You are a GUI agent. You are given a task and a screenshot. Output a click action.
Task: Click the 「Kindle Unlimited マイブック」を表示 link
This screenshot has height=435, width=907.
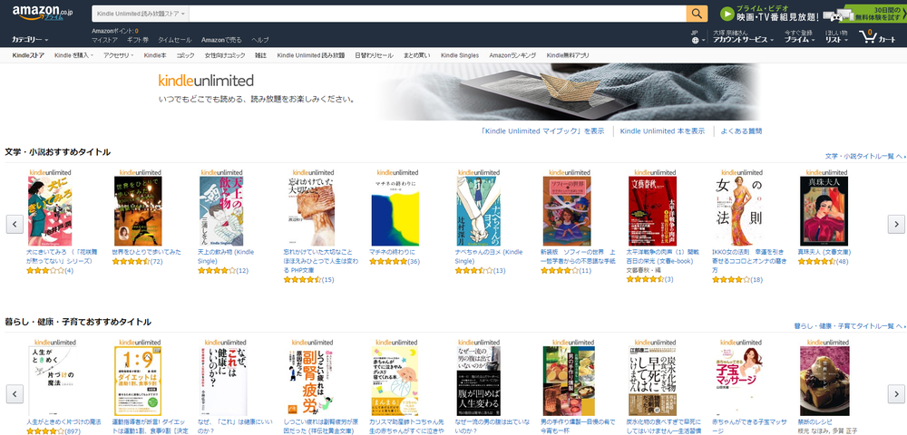(x=542, y=131)
